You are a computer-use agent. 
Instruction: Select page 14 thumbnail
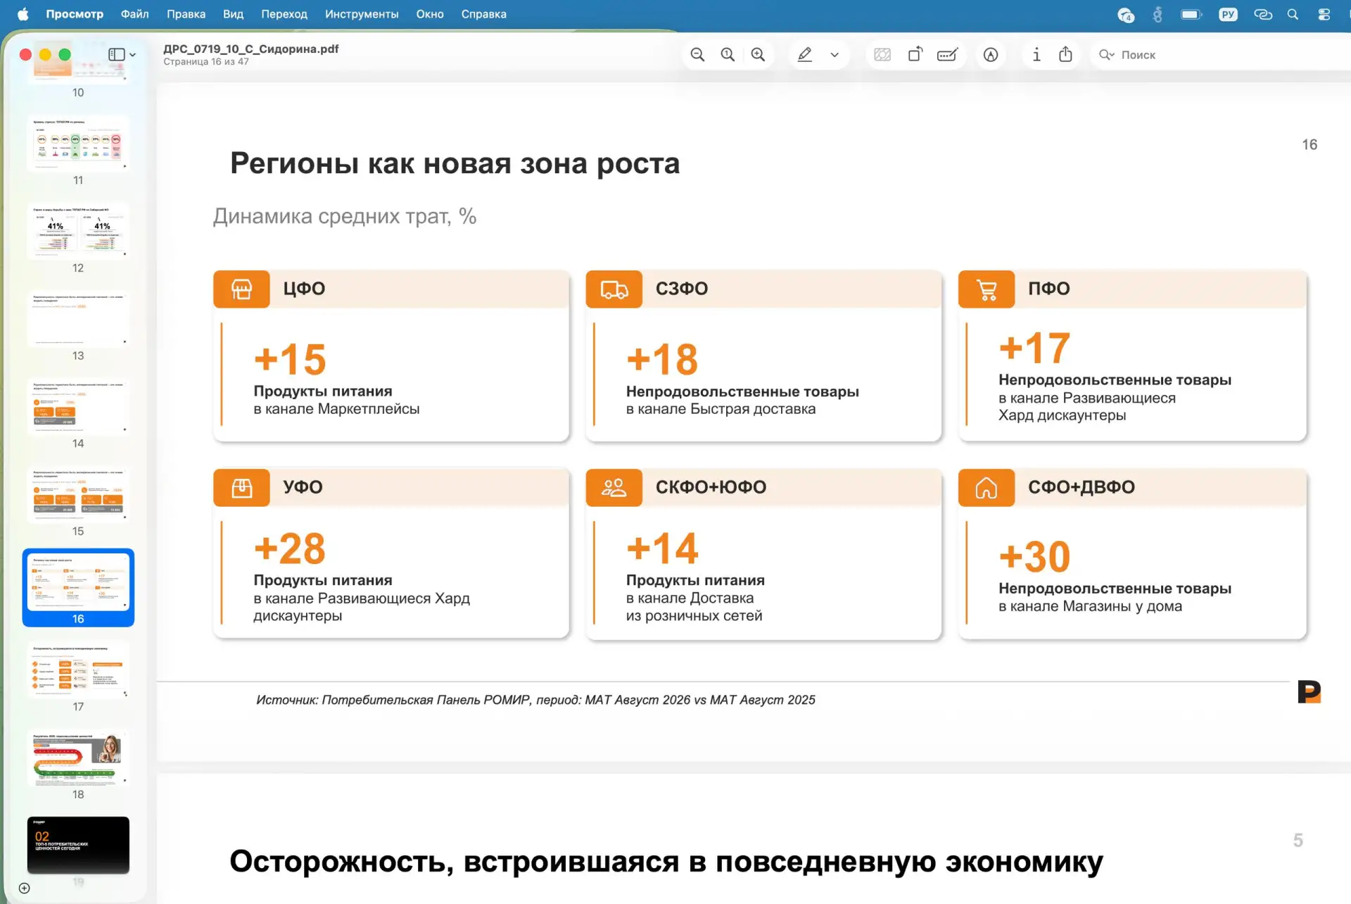pyautogui.click(x=78, y=407)
